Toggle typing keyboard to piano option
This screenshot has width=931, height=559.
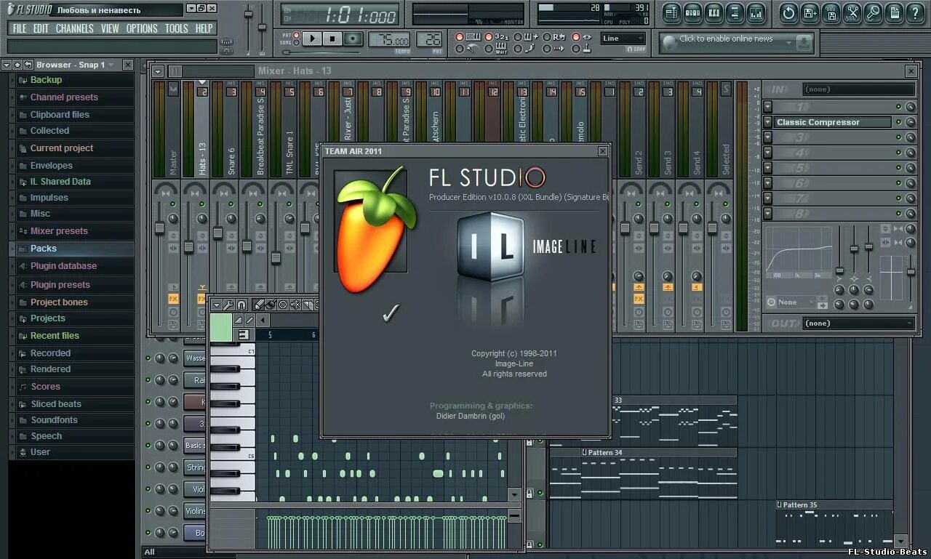(x=459, y=37)
